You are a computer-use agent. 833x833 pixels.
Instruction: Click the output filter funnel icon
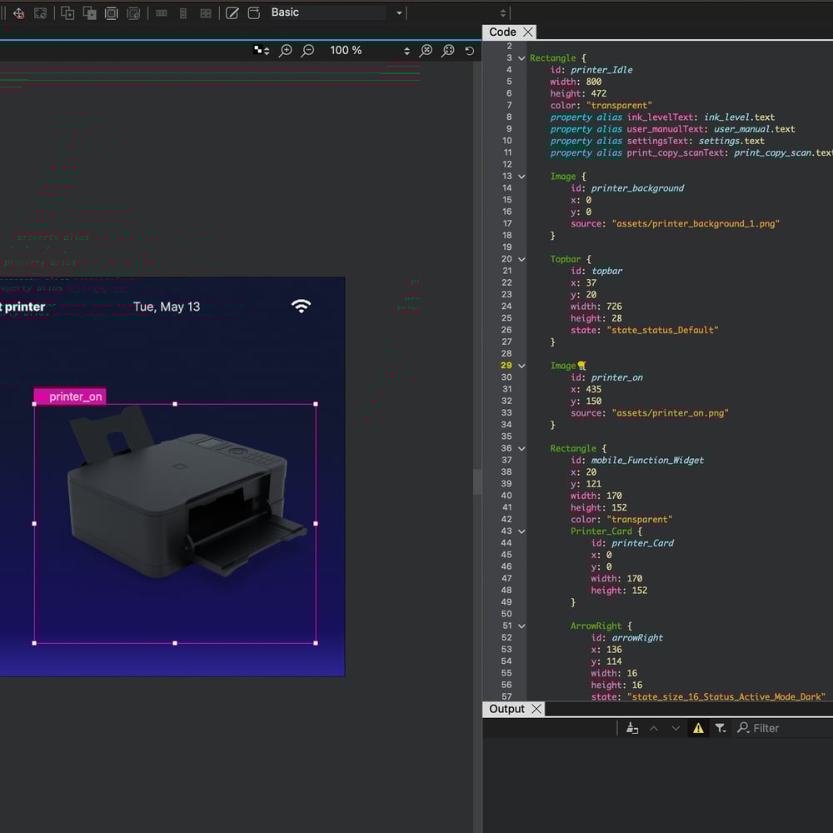(721, 728)
